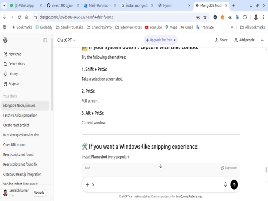The height and width of the screenshot is (201, 268).
Task: Click the Google Translate extension icon
Action: pyautogui.click(x=237, y=17)
